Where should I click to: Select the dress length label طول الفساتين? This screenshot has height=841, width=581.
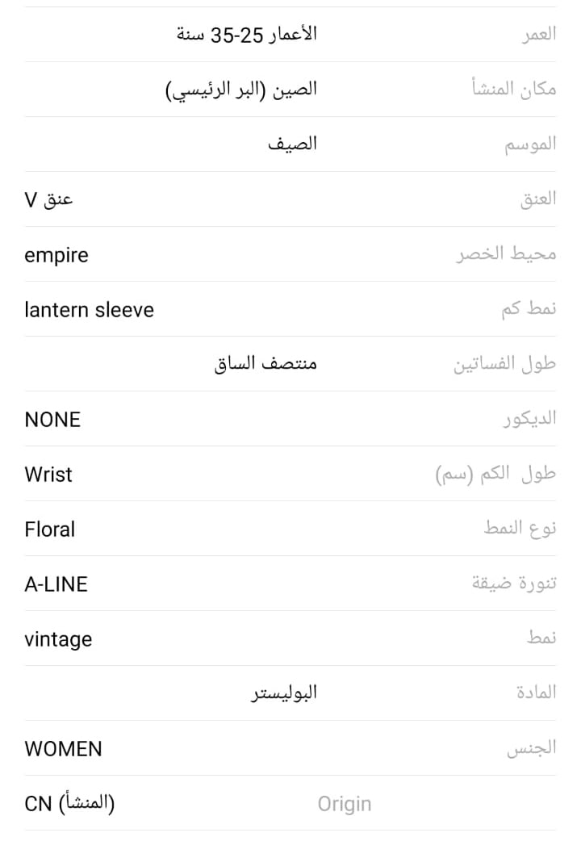(504, 365)
